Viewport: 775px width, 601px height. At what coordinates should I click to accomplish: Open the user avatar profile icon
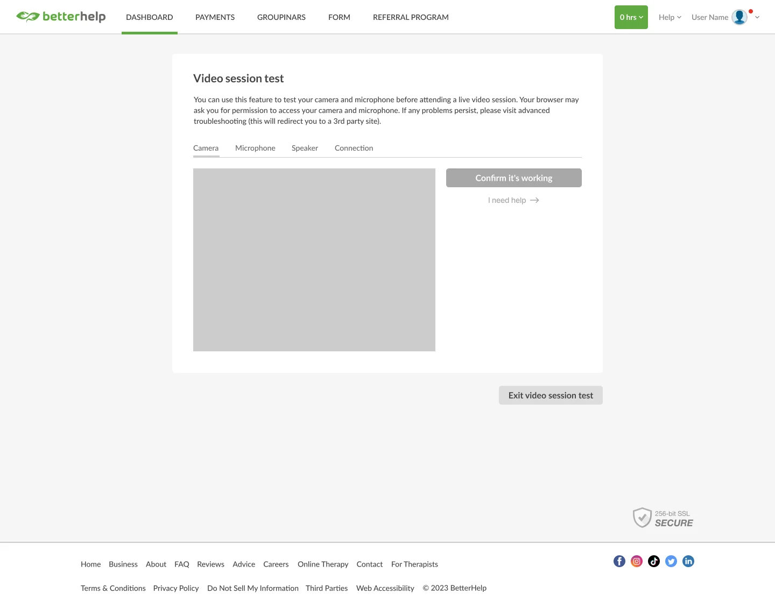(739, 17)
